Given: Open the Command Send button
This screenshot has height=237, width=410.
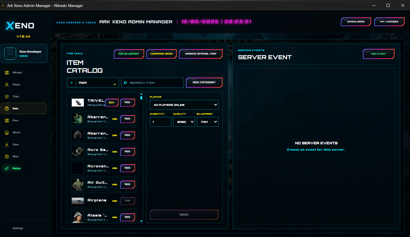Looking at the screenshot, I should point(162,54).
